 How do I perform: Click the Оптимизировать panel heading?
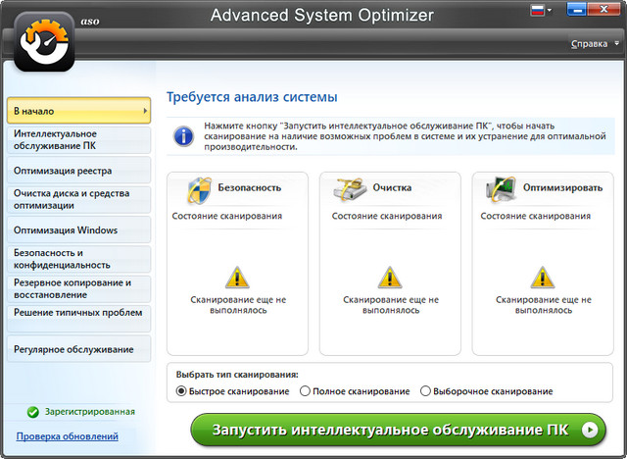[562, 187]
